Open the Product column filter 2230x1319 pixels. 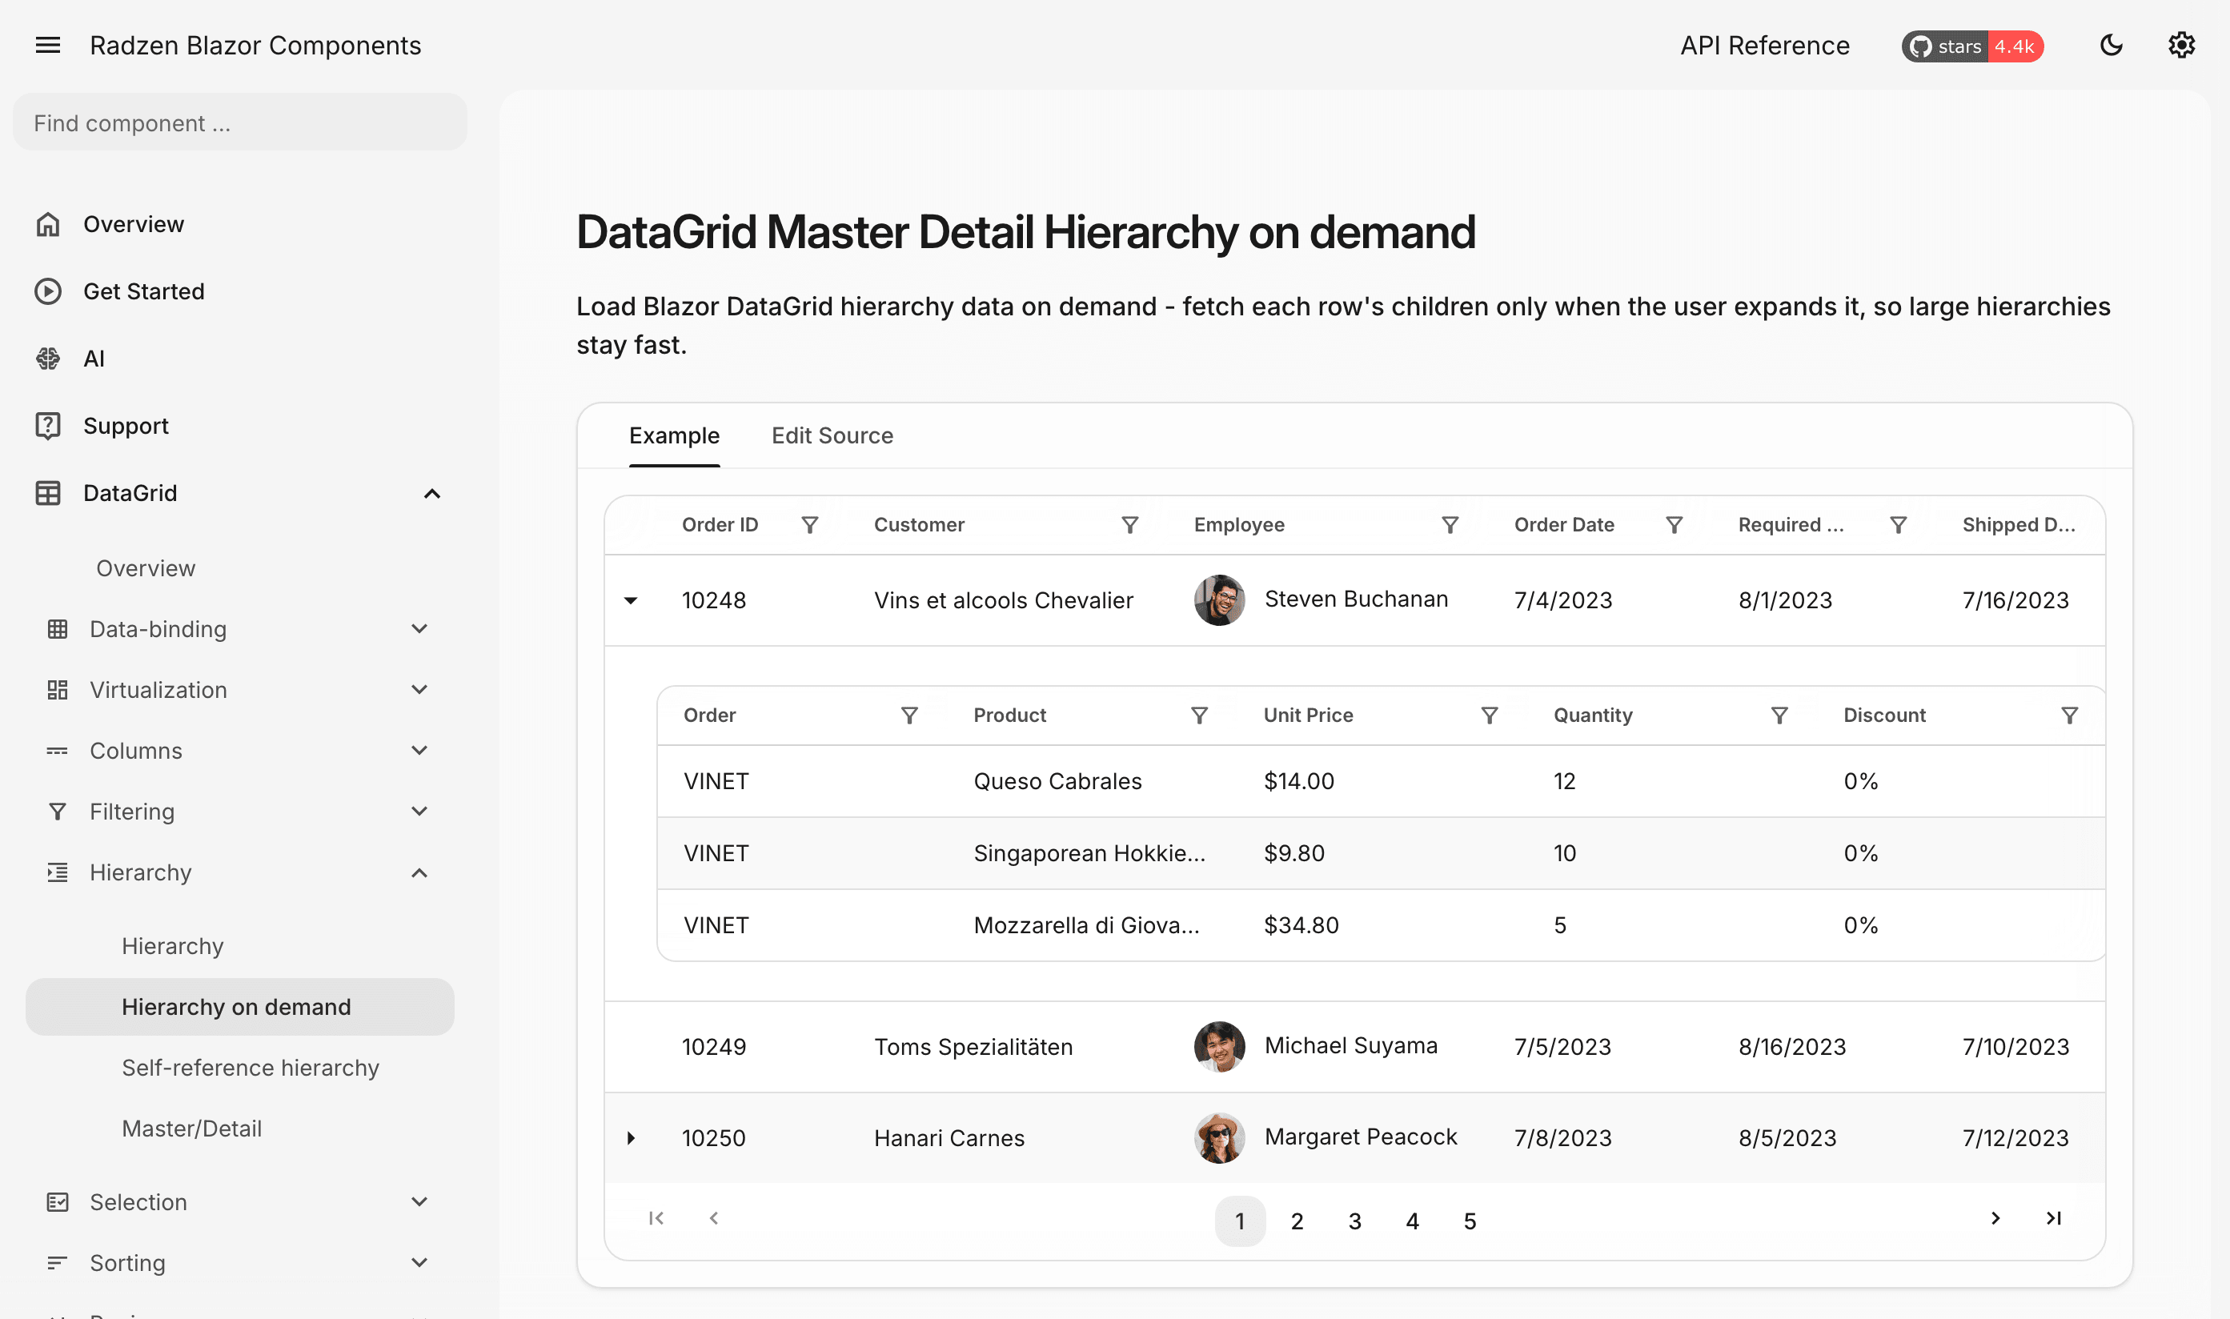1199,716
